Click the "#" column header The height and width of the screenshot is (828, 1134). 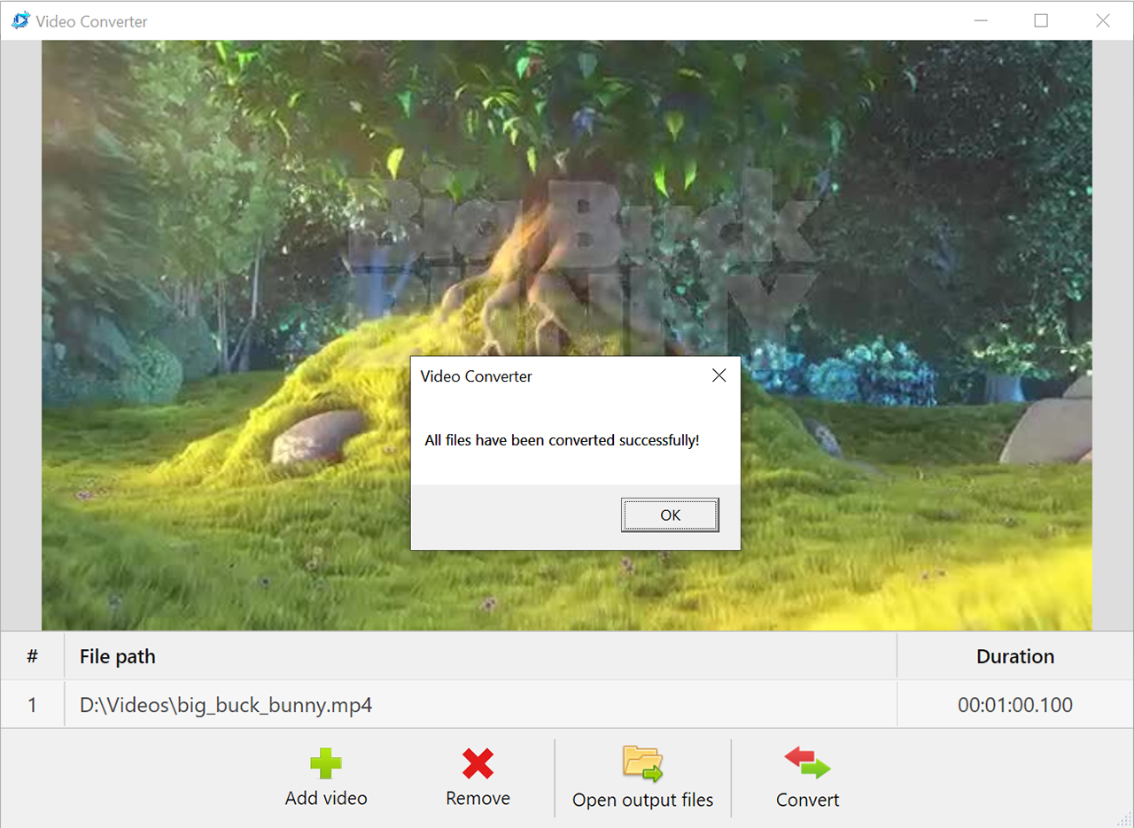[32, 656]
